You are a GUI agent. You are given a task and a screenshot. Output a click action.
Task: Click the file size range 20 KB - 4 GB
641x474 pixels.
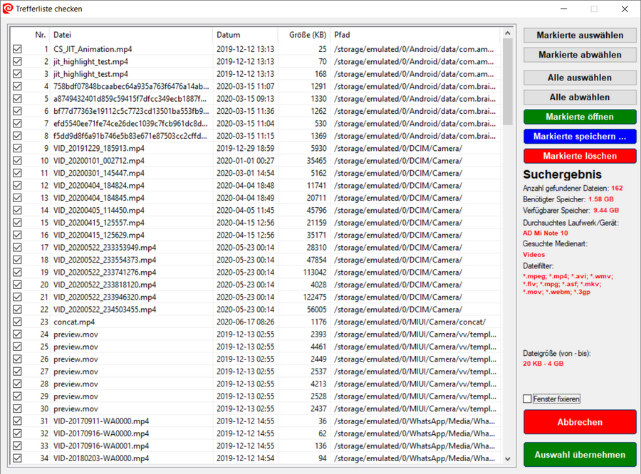pos(543,363)
